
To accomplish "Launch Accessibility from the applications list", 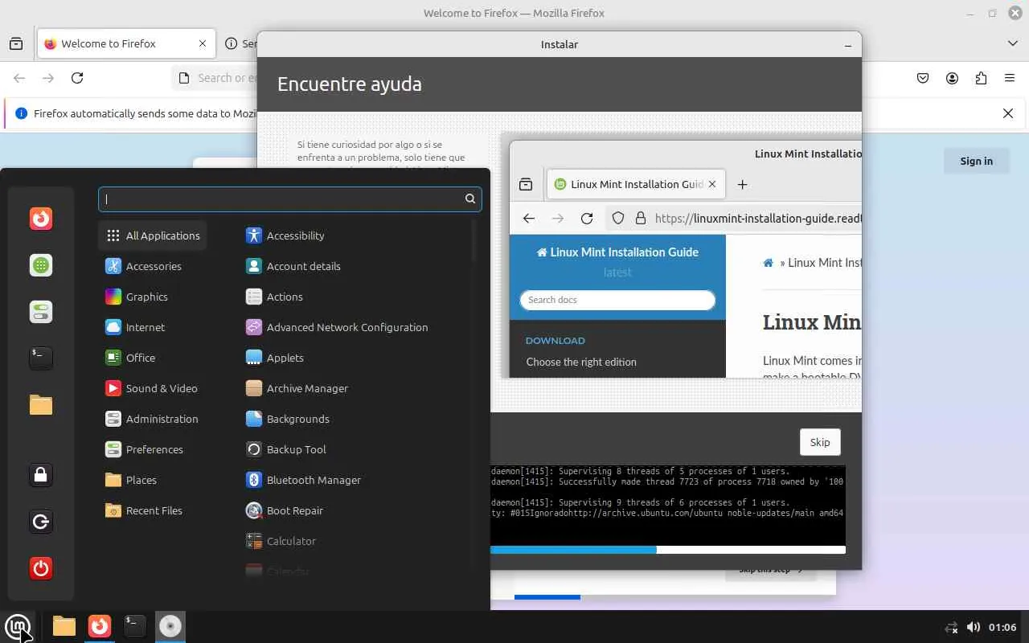I will pyautogui.click(x=354, y=235).
